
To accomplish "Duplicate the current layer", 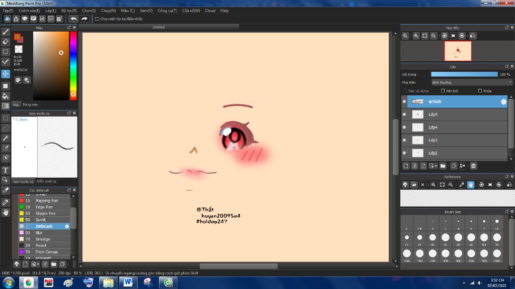I will coord(454,166).
